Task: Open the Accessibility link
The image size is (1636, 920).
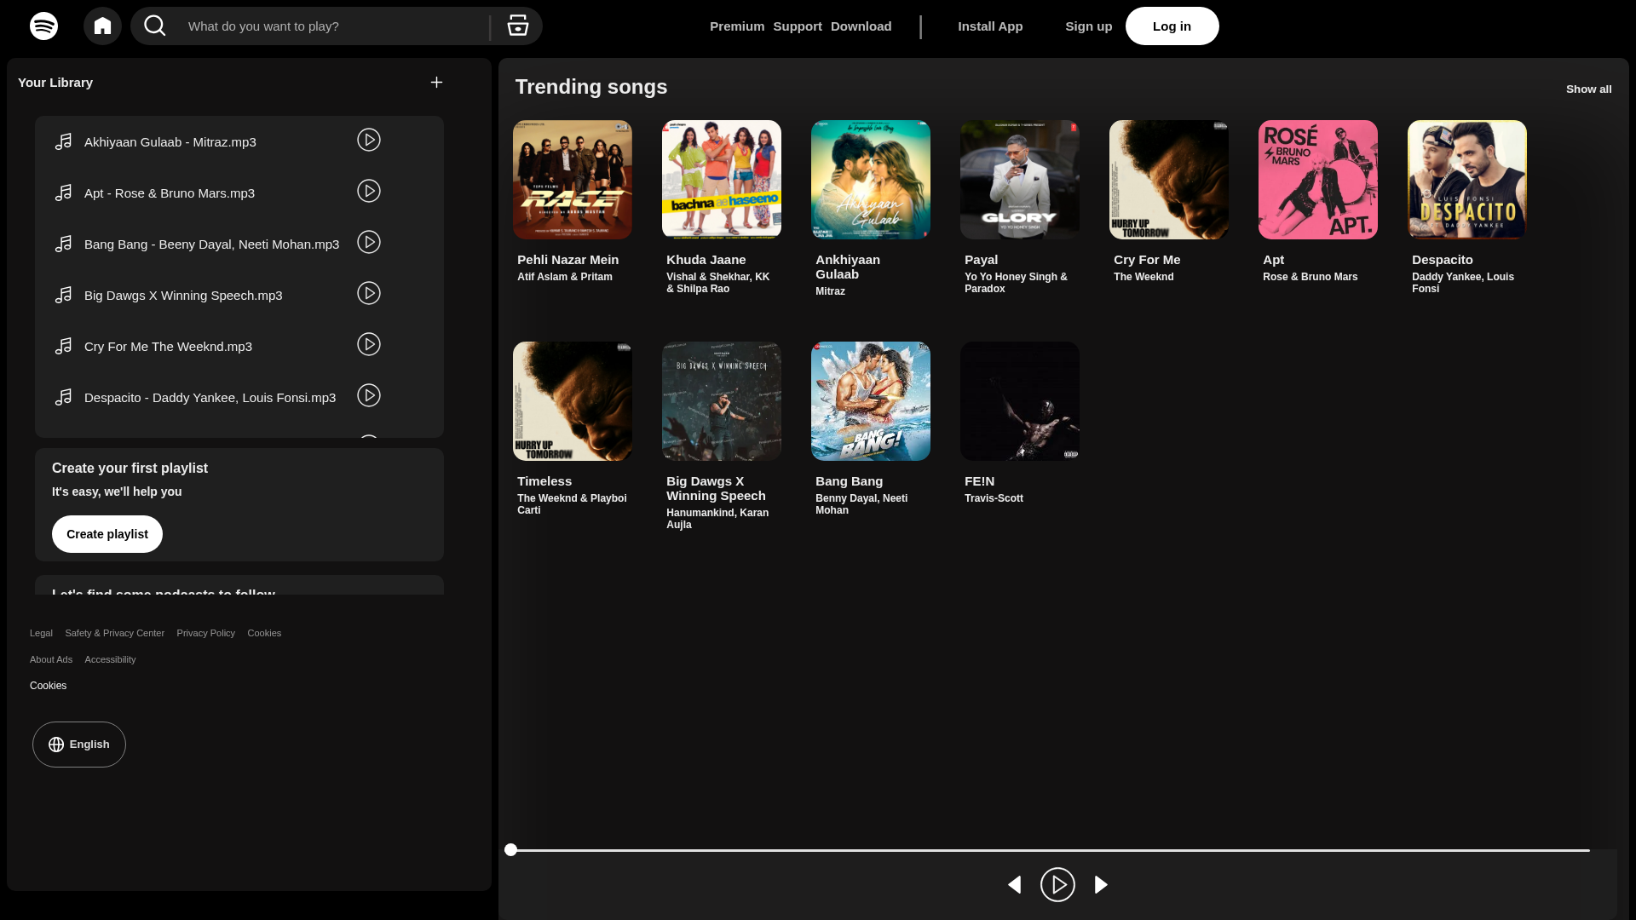Action: point(110,659)
